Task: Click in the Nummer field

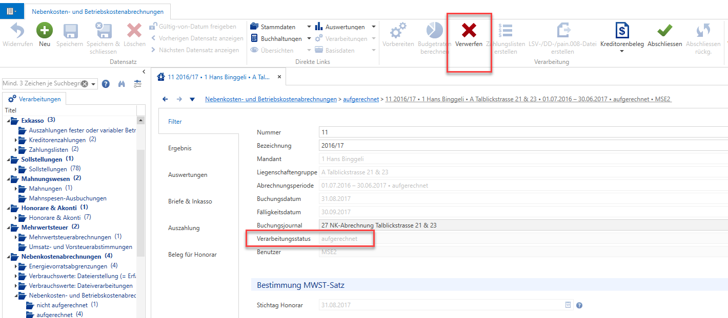Action: 523,132
